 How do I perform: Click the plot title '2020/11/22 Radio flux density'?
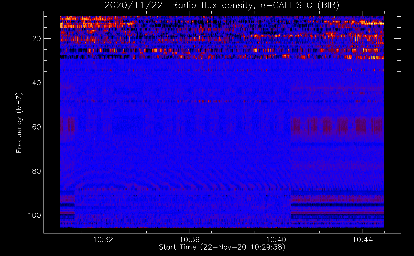(222, 5)
